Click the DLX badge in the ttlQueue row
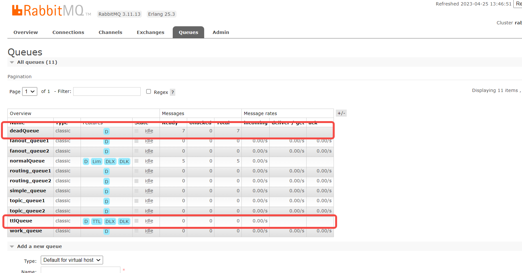 point(110,221)
